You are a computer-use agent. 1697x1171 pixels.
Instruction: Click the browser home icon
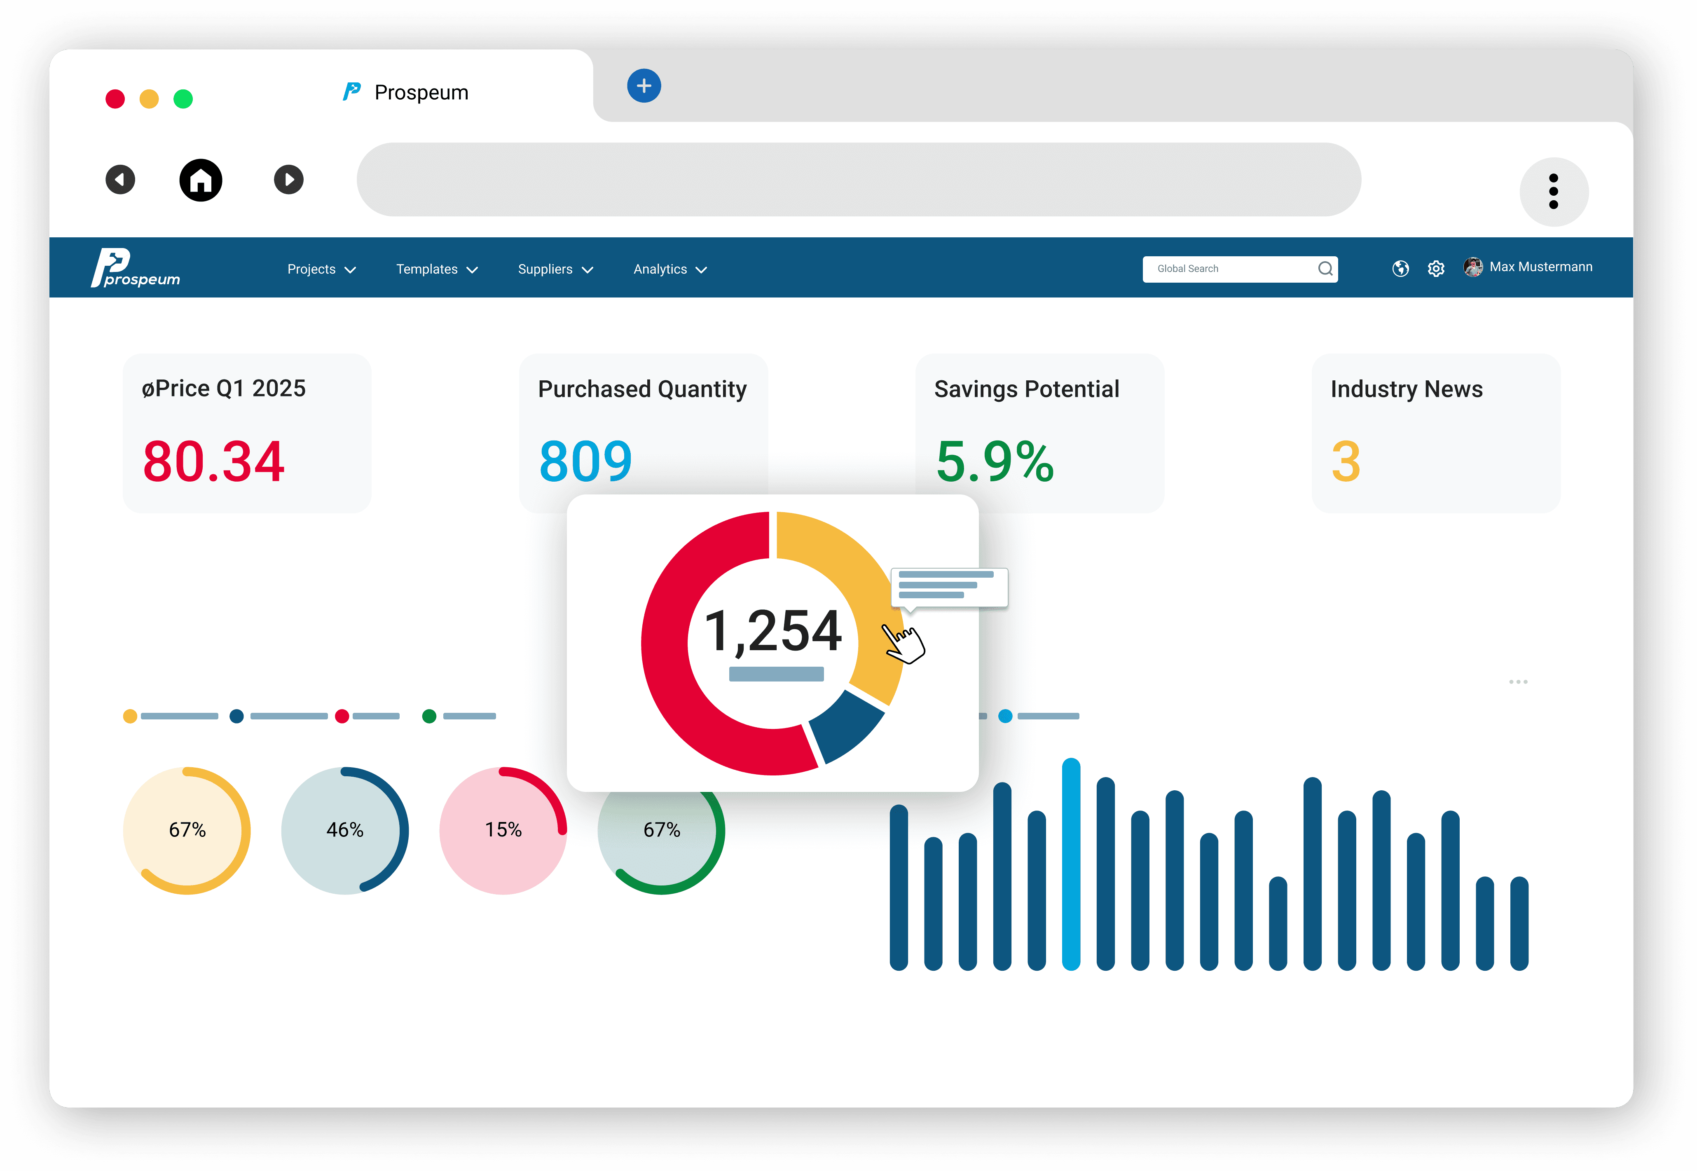[x=201, y=180]
